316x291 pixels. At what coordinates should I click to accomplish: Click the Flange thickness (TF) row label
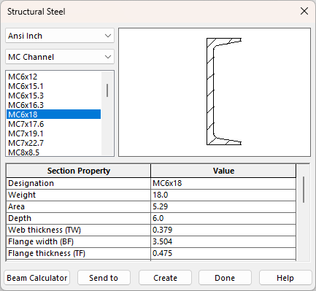pyautogui.click(x=79, y=253)
